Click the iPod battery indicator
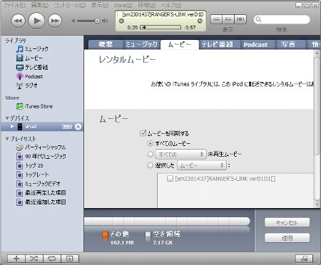Screen dimensions: 321x265 [x=67, y=127]
